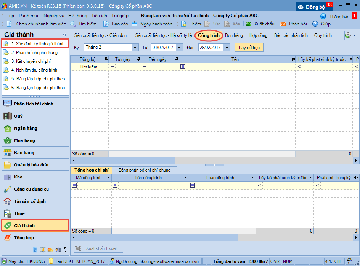Expand the Kỳ period dropdown
This screenshot has height=266, width=360.
135,48
